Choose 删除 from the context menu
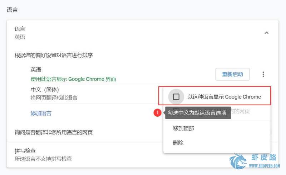Screen dimensions: 286x175 [x=178, y=143]
